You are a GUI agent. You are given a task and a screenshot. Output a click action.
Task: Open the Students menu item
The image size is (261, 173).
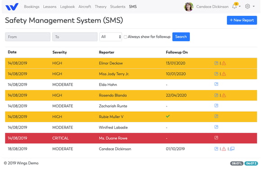click(118, 7)
